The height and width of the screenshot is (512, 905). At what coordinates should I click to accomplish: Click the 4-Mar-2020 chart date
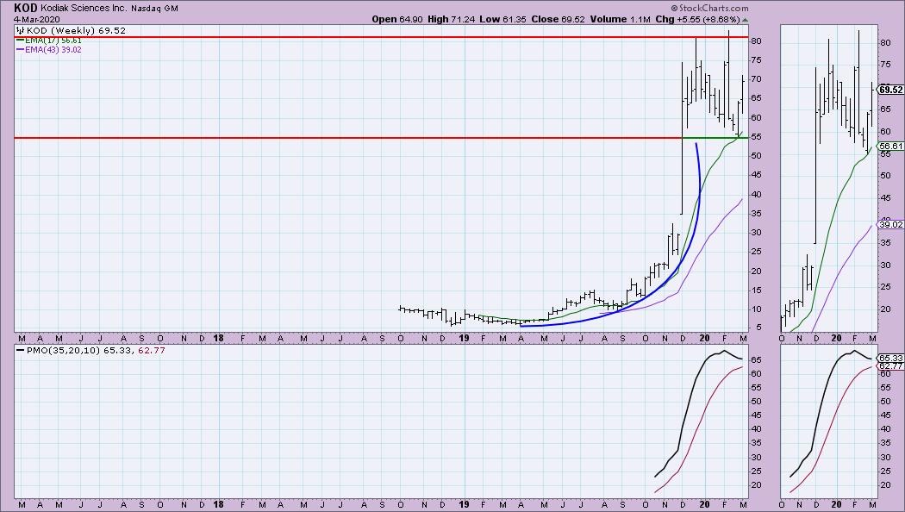37,19
